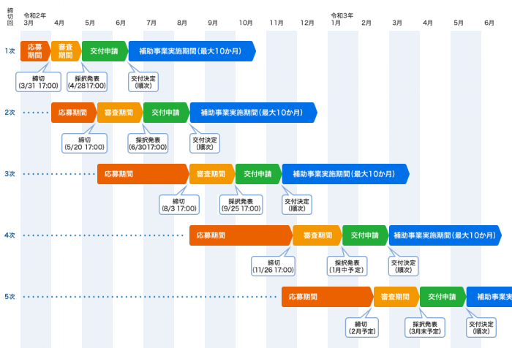512x348 pixels.
Task: Select the 5次 green 交付申請 bar
Action: (442, 297)
